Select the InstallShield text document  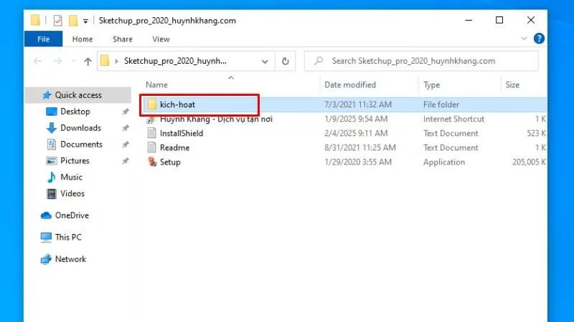[x=181, y=133]
